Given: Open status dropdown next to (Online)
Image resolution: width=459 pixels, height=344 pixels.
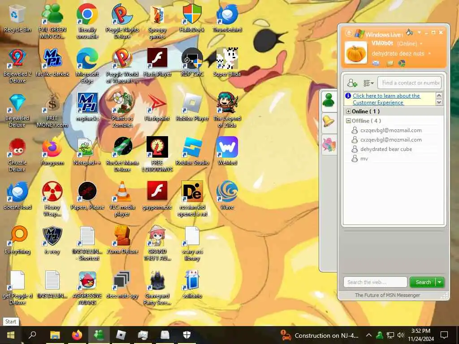Looking at the screenshot, I should point(421,44).
